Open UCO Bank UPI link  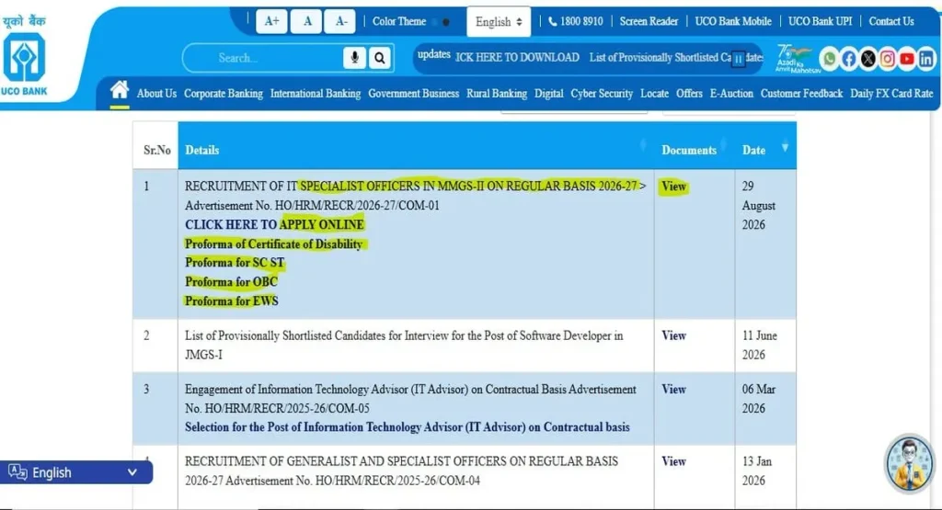tap(820, 22)
